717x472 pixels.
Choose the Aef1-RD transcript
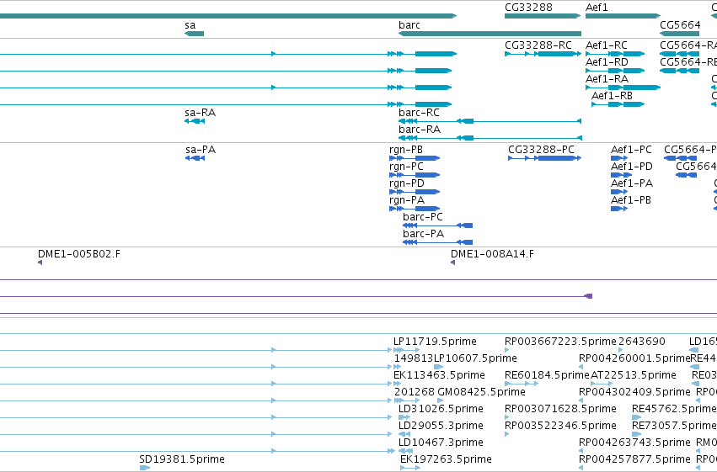tap(615, 71)
